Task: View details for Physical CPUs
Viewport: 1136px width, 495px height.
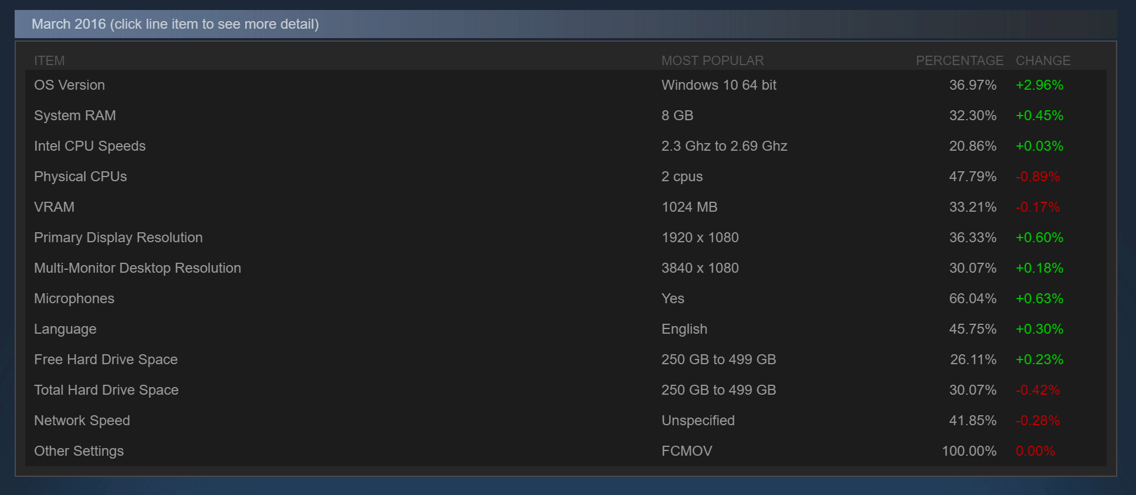Action: [80, 177]
